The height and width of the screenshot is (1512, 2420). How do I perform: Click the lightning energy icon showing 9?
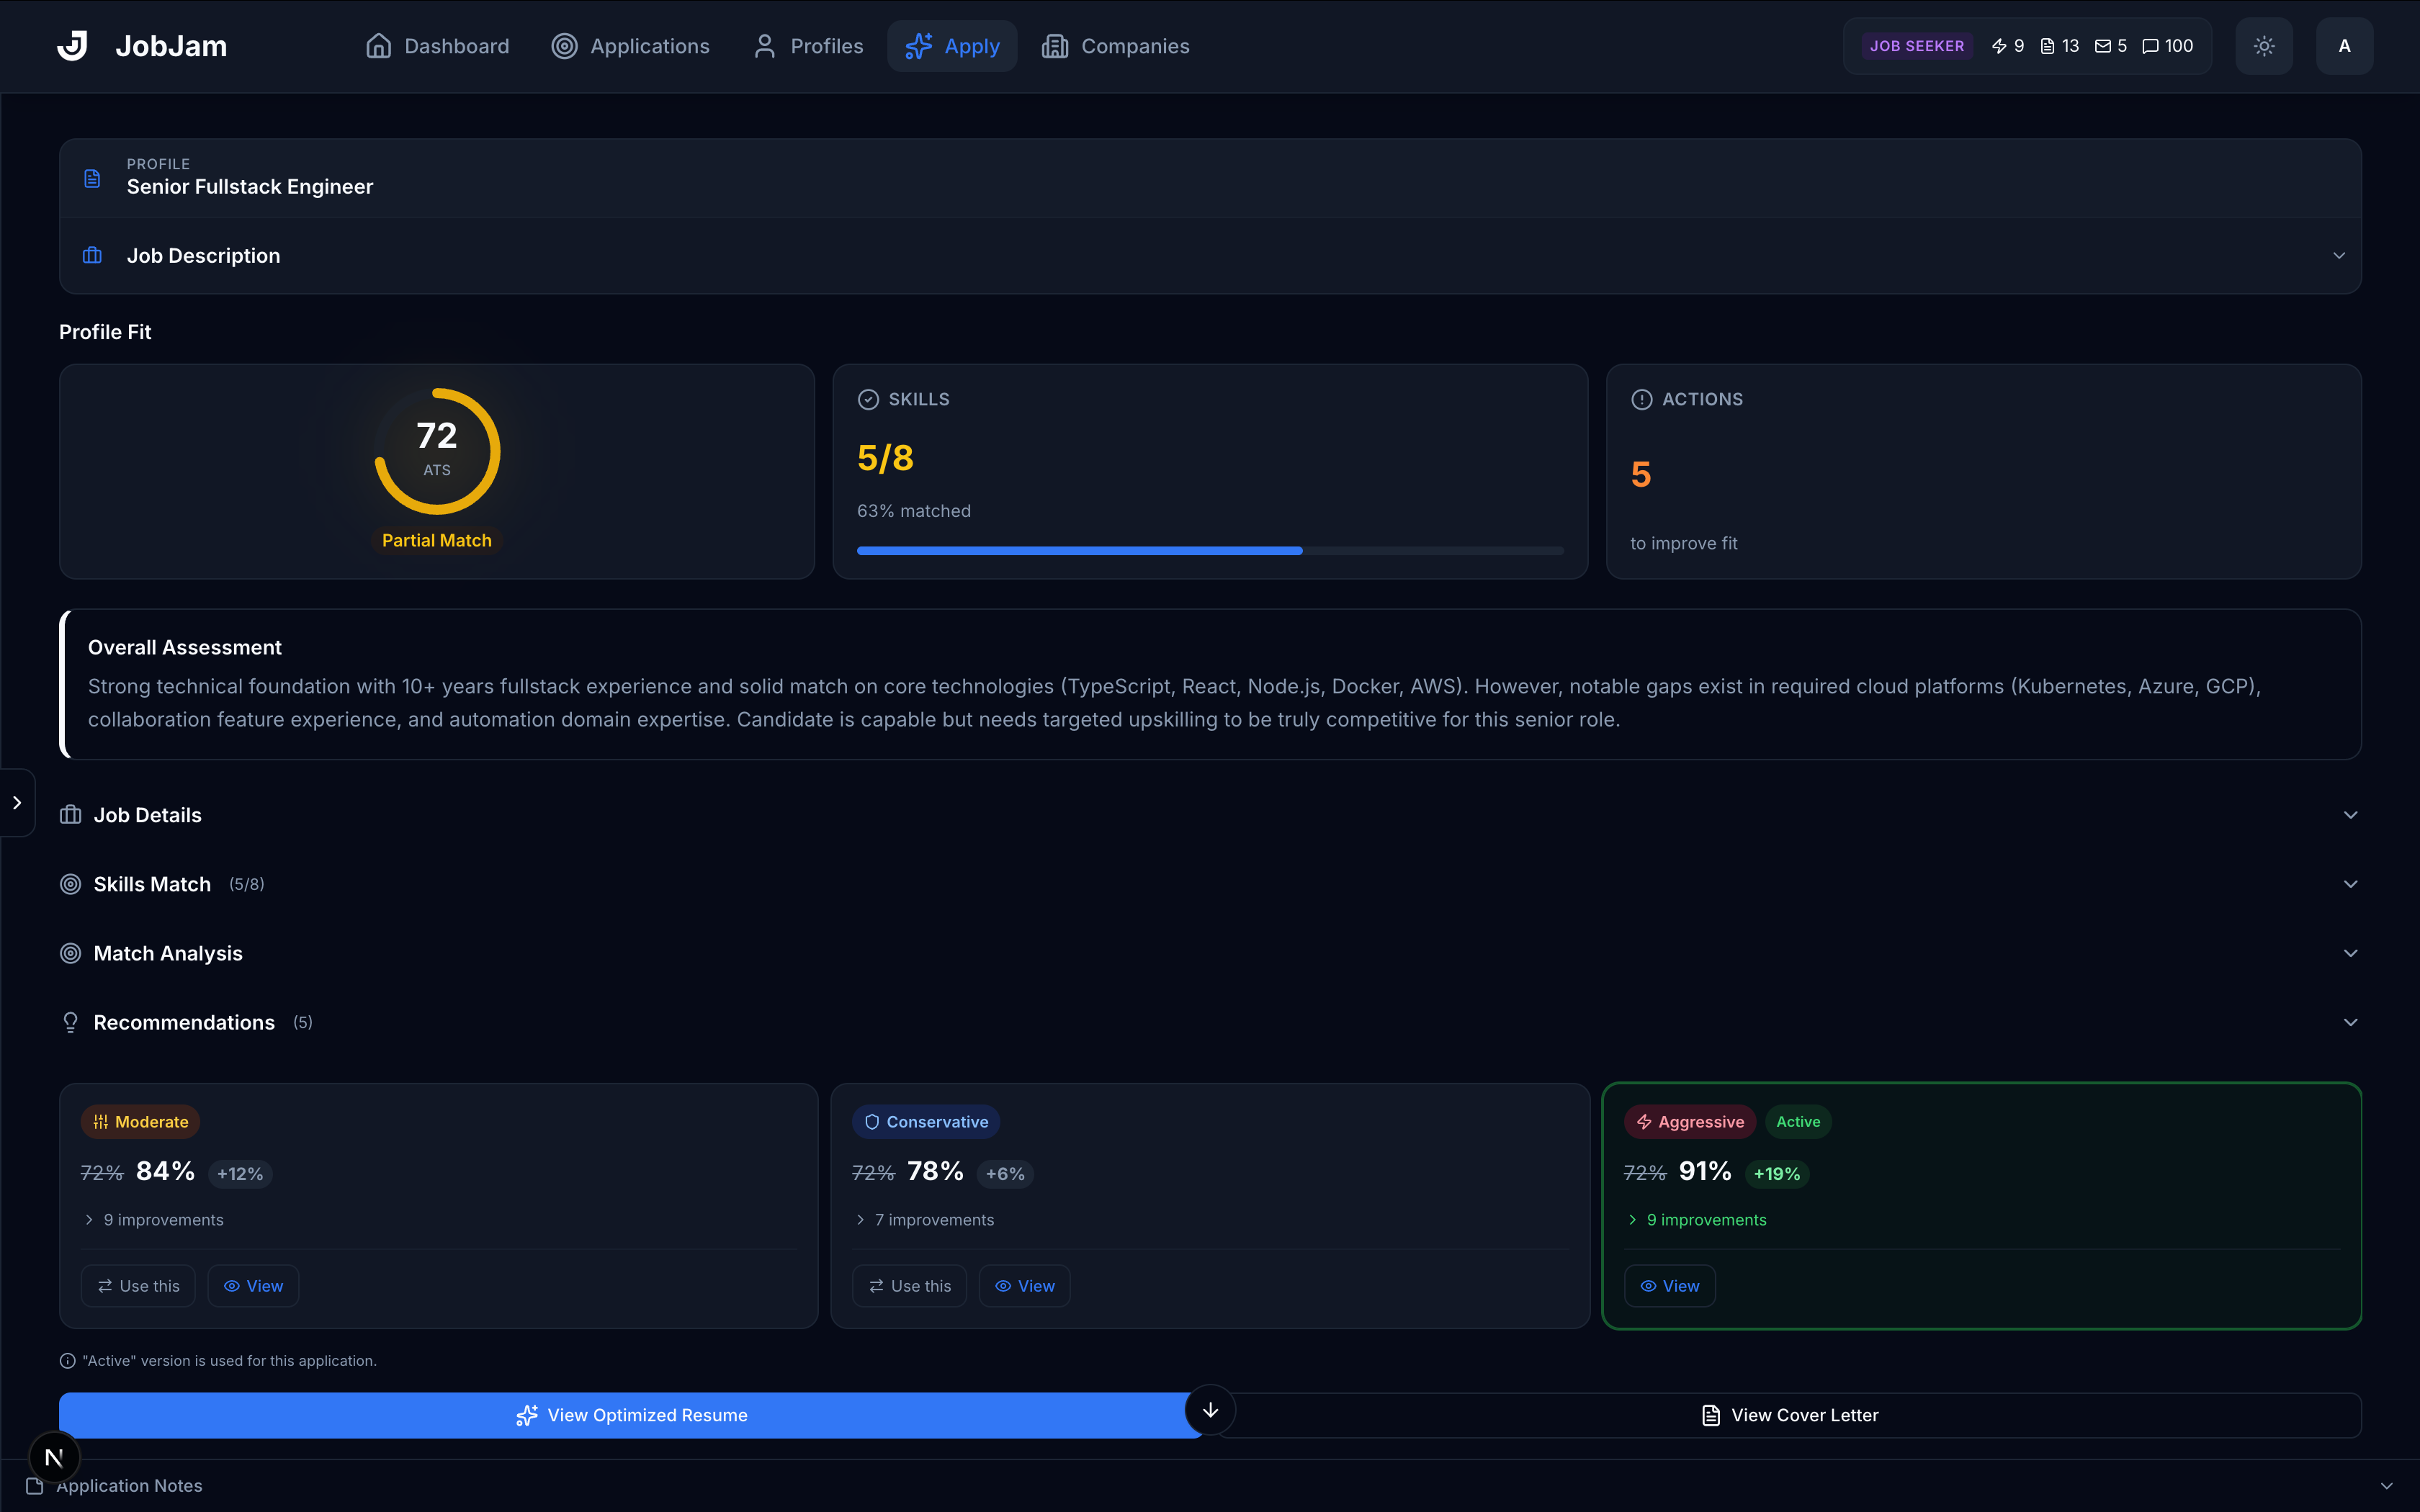click(2000, 45)
